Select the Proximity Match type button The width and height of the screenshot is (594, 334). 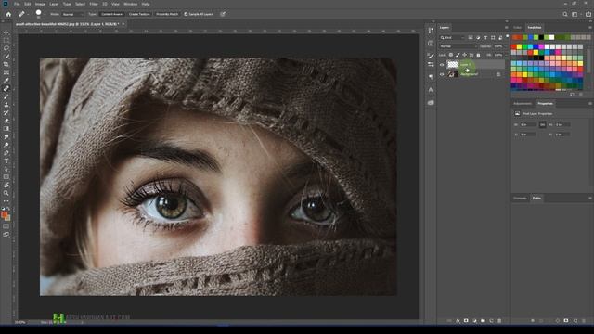tap(167, 14)
